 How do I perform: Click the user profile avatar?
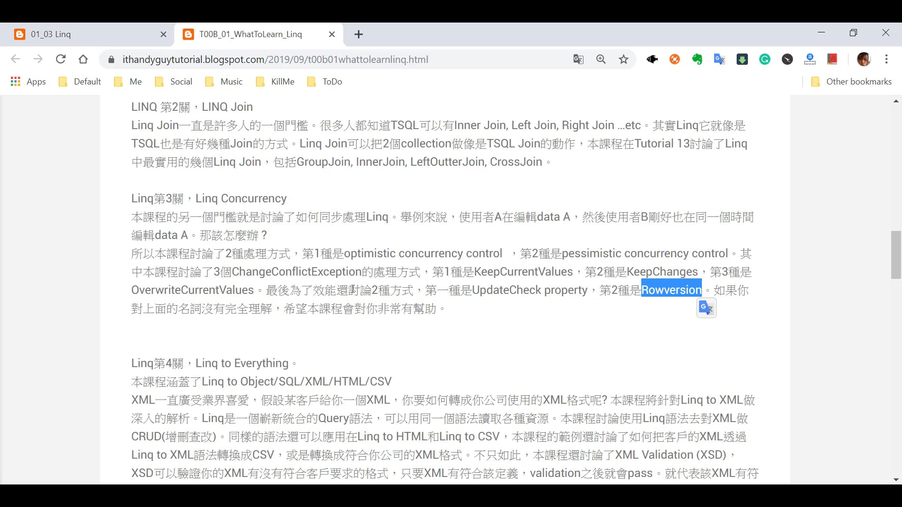pos(863,60)
